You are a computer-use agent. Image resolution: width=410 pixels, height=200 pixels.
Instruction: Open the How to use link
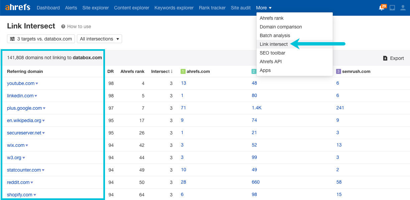[79, 26]
